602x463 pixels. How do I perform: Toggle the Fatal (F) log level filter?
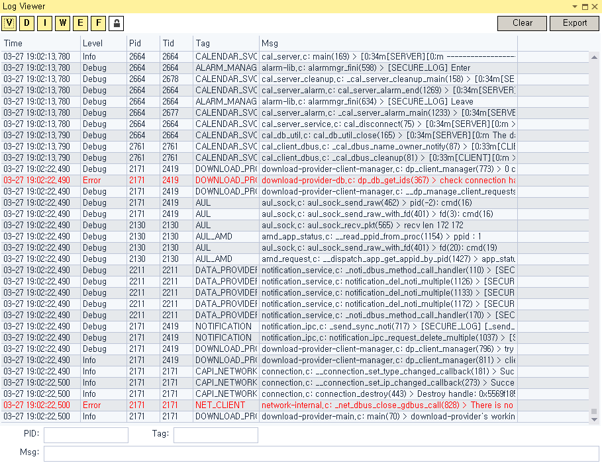point(99,23)
